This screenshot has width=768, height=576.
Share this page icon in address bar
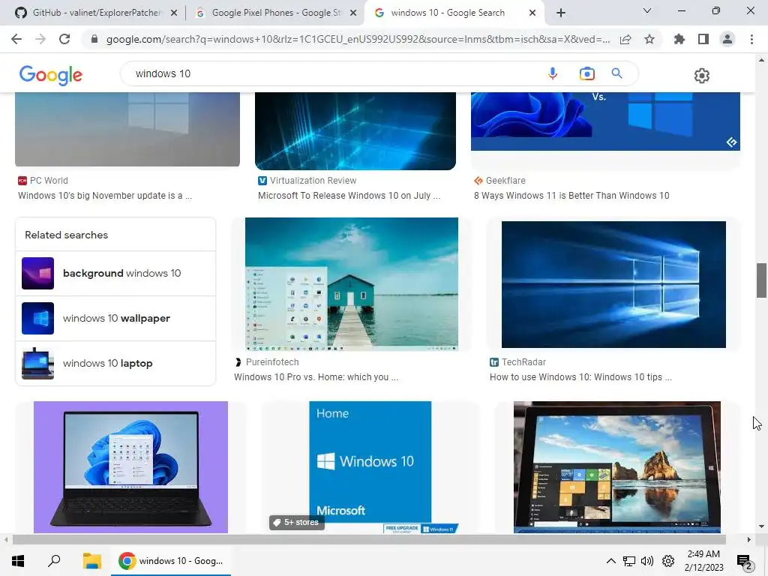pos(625,39)
